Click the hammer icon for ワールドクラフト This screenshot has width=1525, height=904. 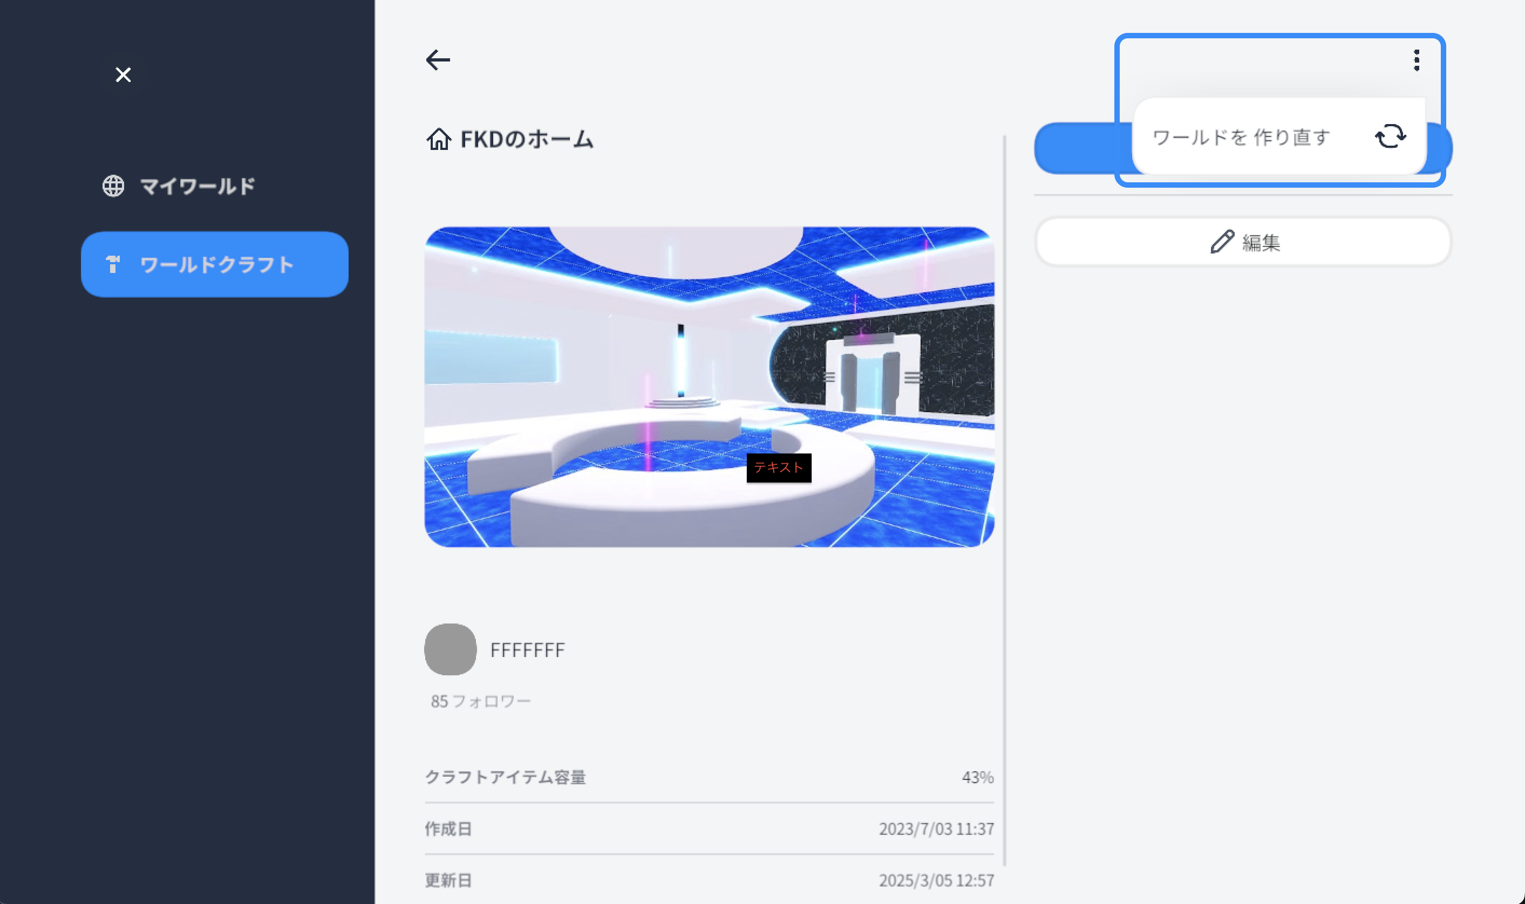(113, 264)
